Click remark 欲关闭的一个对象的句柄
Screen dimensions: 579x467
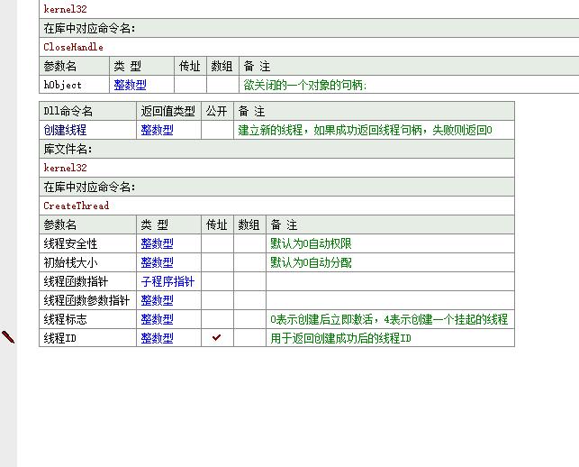coord(305,85)
